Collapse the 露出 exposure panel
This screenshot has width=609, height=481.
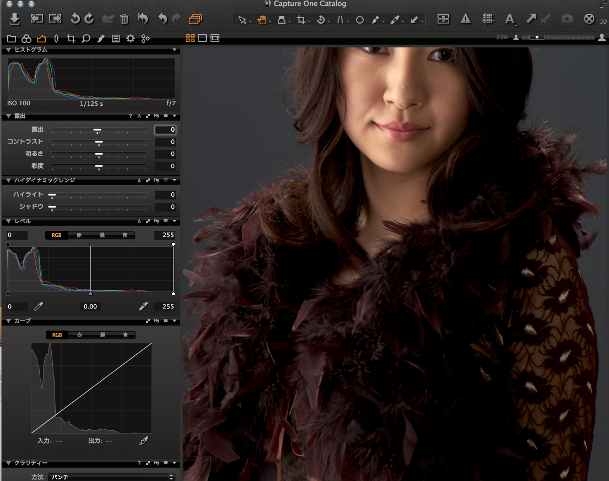[x=8, y=116]
